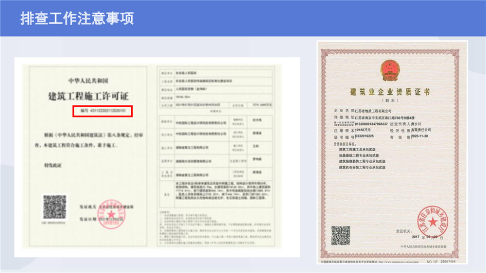Screen dimensions: 486x273
Task: Click the national emblem on the qualification certificate
Action: click(x=390, y=70)
